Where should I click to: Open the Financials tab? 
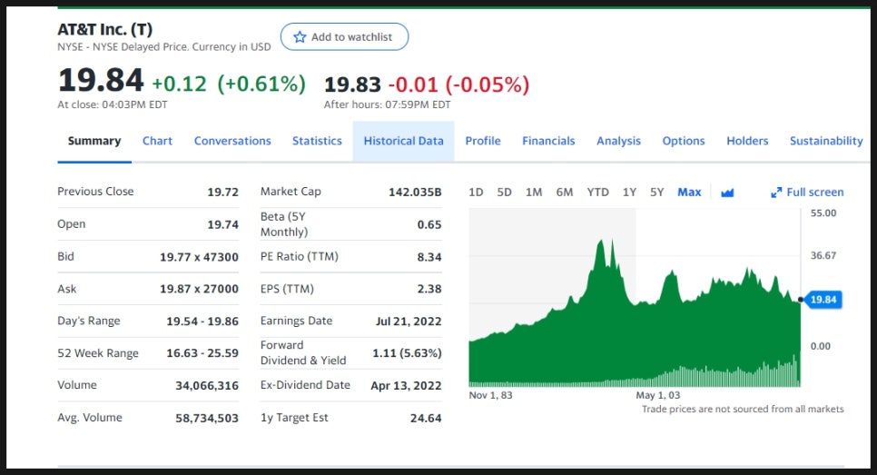click(548, 141)
